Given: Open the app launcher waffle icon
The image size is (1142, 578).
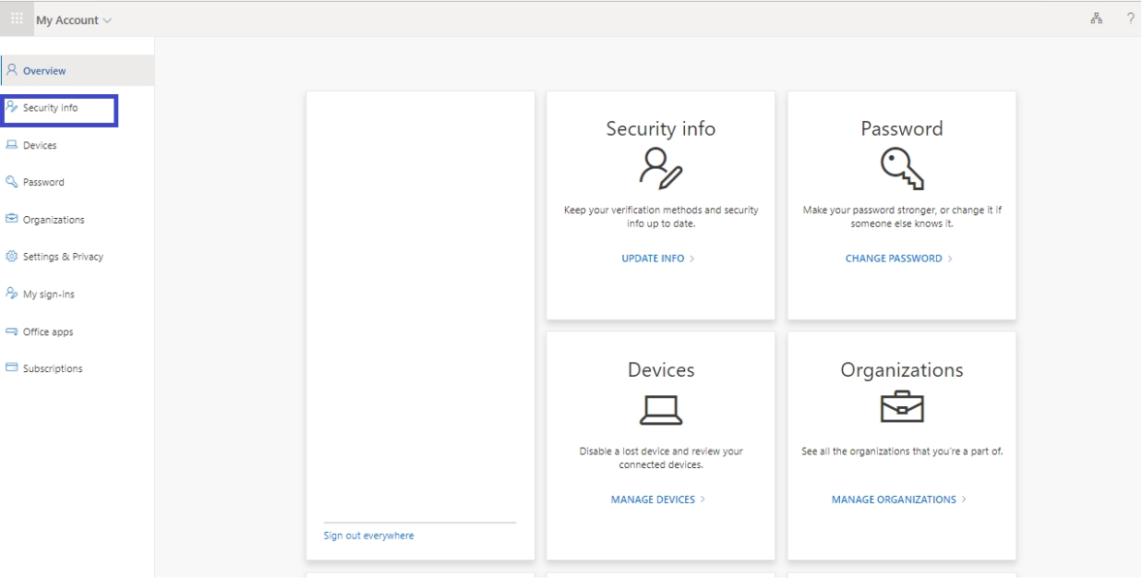Looking at the screenshot, I should pyautogui.click(x=16, y=18).
